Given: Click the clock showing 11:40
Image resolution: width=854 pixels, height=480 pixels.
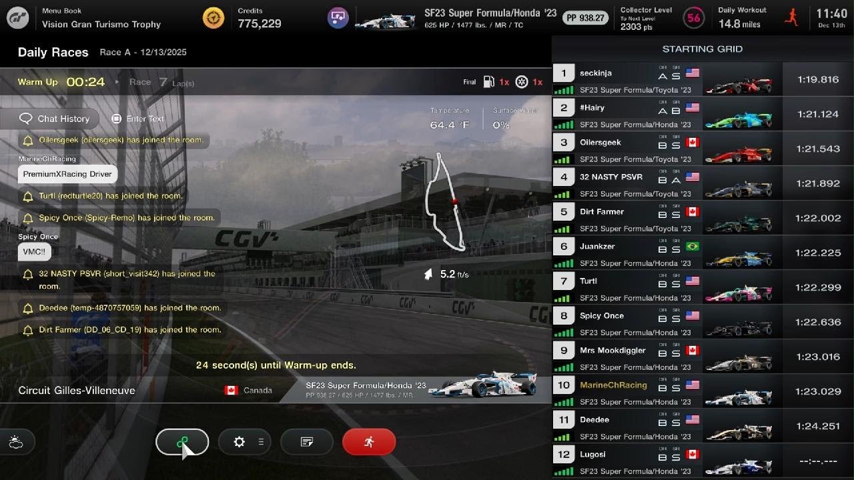Looking at the screenshot, I should (831, 13).
